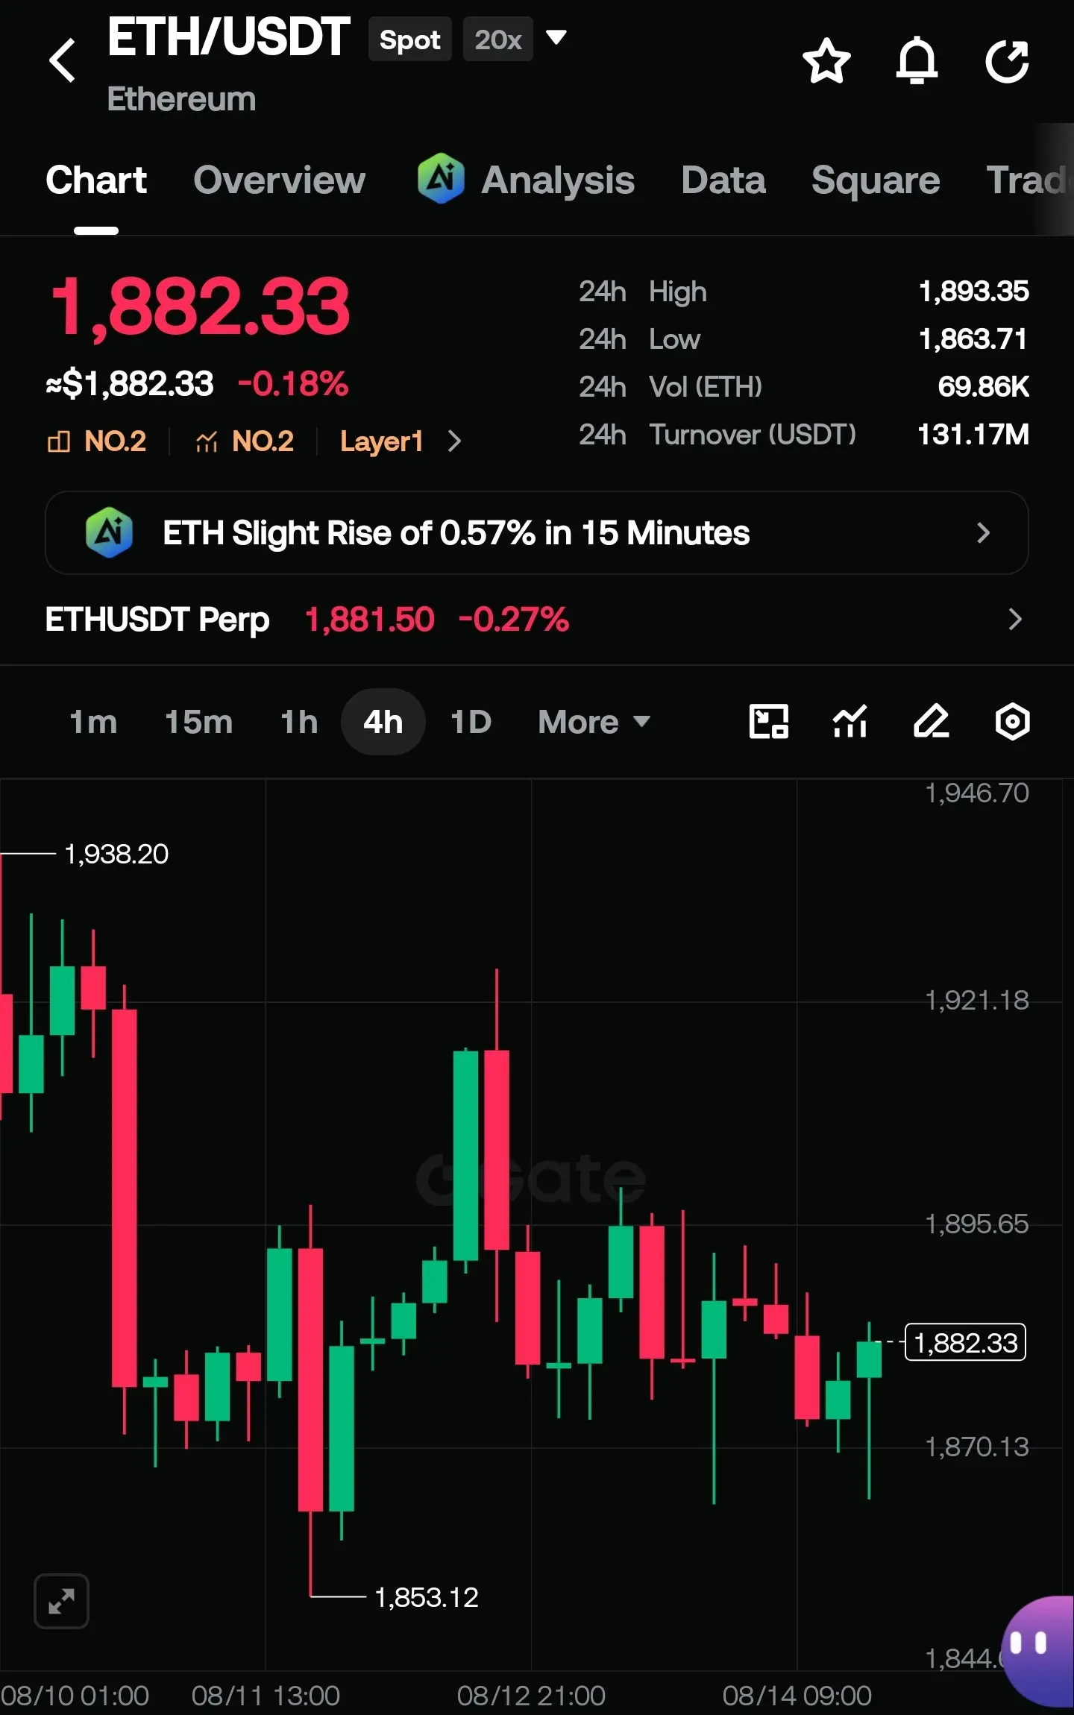This screenshot has height=1715, width=1074.
Task: Open chart indicators icon
Action: 850,722
